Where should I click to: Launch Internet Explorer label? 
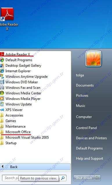(18, 71)
